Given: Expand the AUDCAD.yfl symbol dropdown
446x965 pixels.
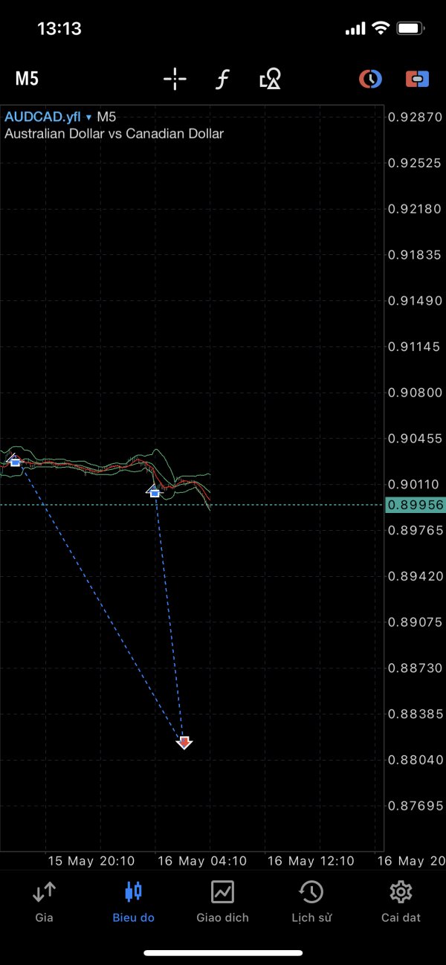Looking at the screenshot, I should click(x=48, y=117).
